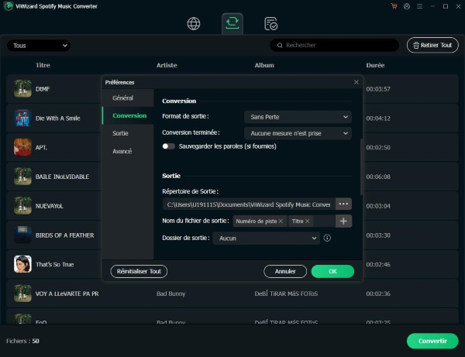This screenshot has width=465, height=357.
Task: Click the Rechercher search field
Action: (335, 46)
